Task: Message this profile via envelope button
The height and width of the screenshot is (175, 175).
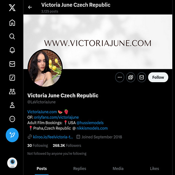Action: coord(142,77)
